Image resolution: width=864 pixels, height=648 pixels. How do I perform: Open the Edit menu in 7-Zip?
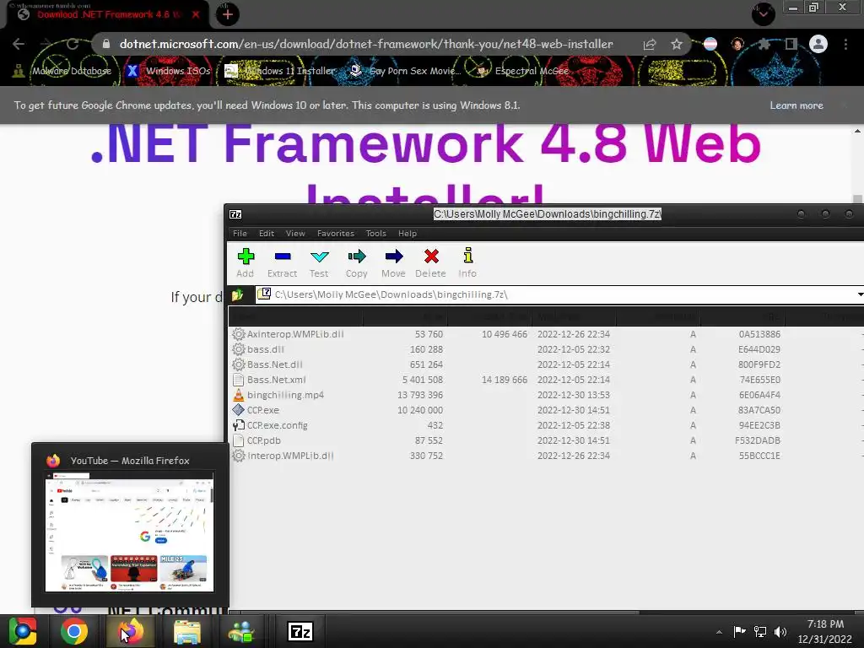pos(267,233)
